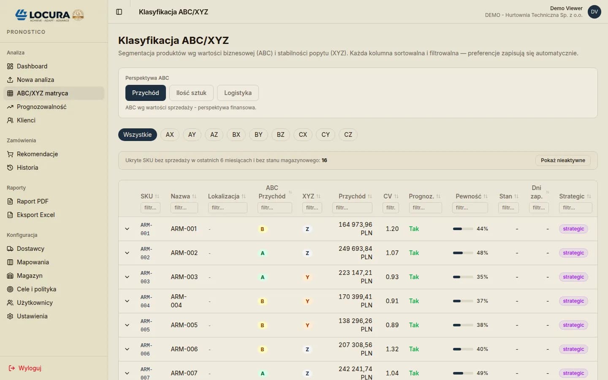Click the Nowa analiza upload icon
This screenshot has width=608, height=380.
[10, 80]
